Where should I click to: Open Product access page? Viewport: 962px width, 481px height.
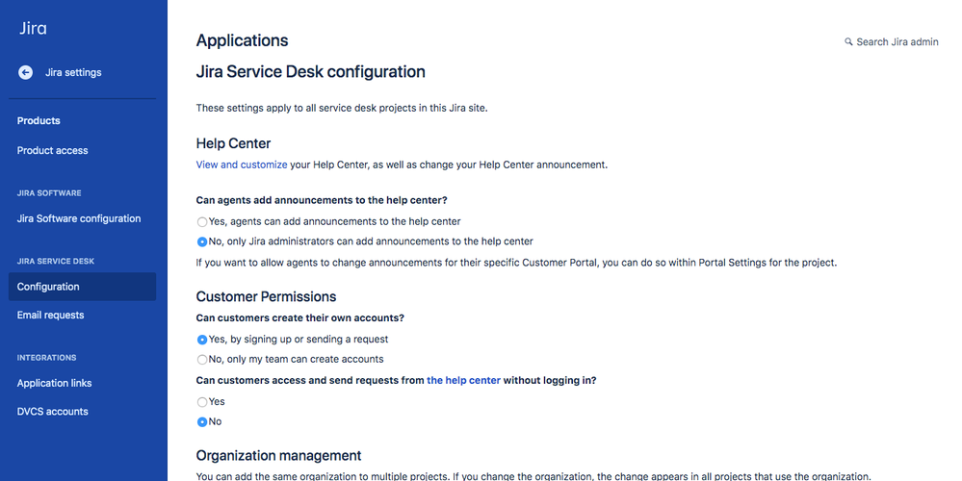[x=52, y=150]
